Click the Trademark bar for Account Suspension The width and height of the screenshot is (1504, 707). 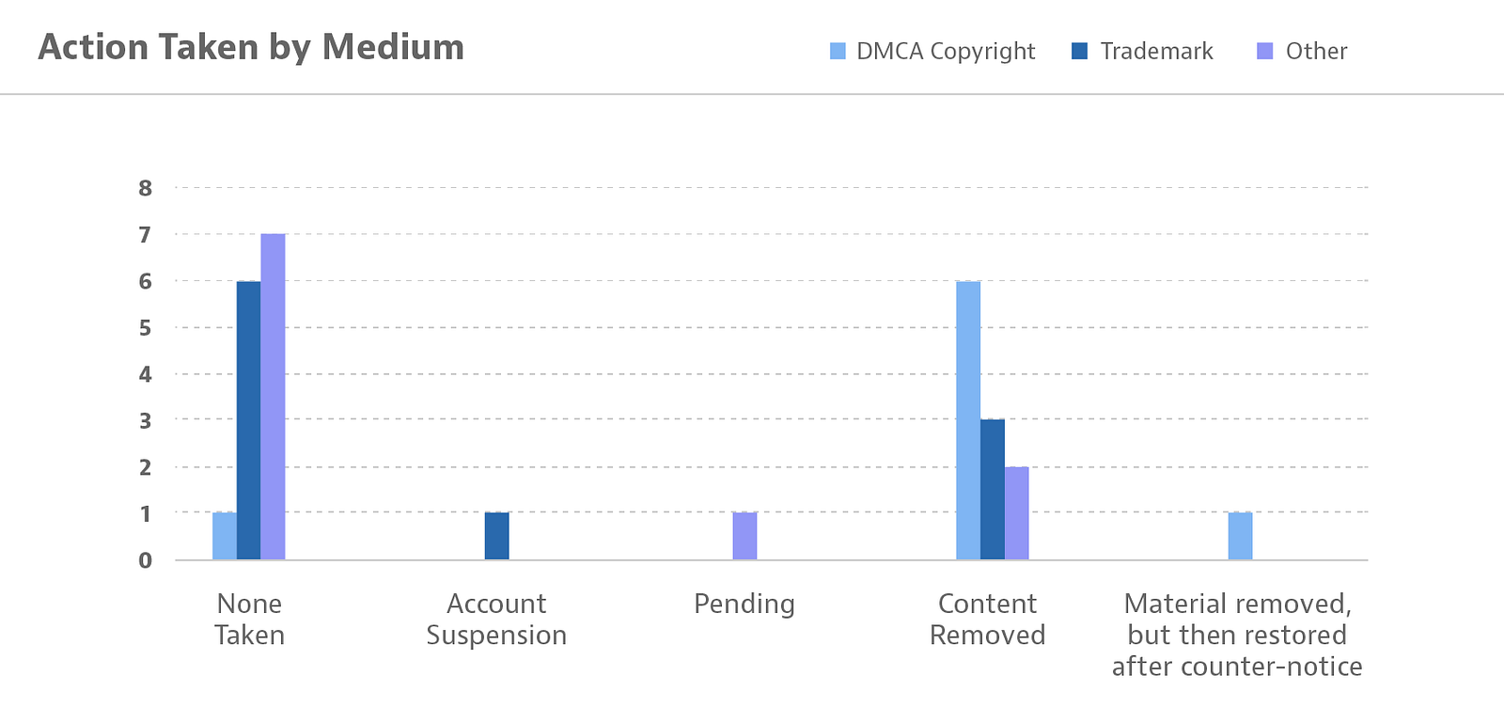[x=496, y=536]
